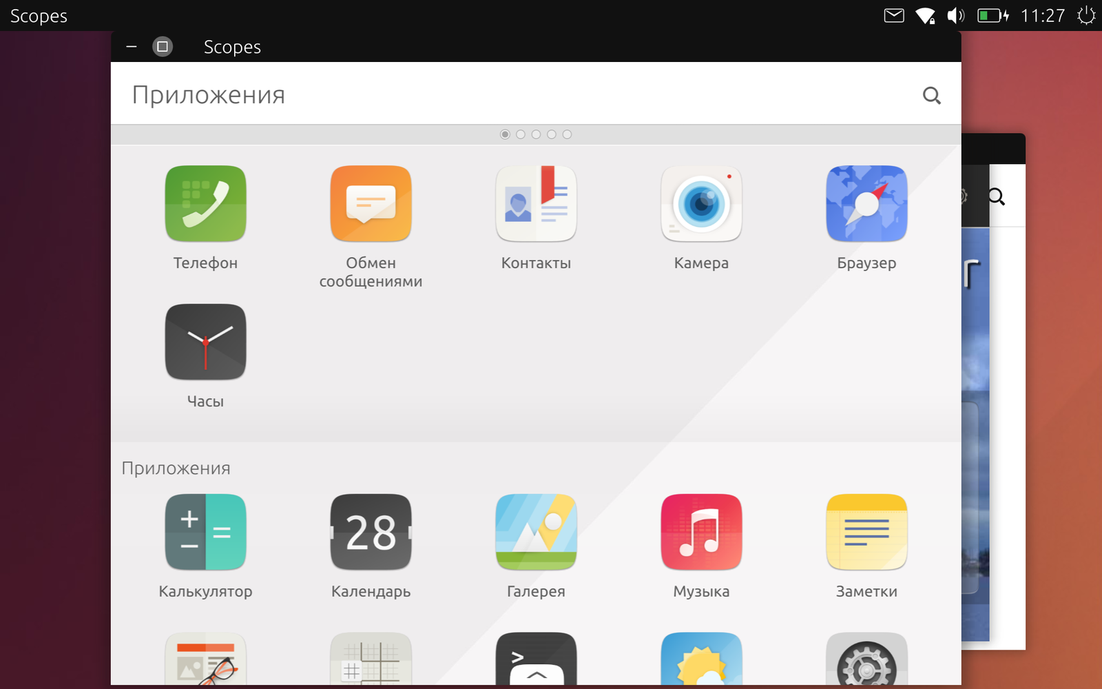Click the Приложения section heading above Калькулятор

(x=176, y=469)
